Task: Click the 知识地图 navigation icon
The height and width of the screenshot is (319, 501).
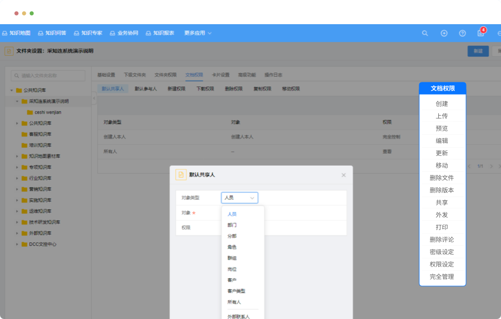Action: (x=5, y=33)
